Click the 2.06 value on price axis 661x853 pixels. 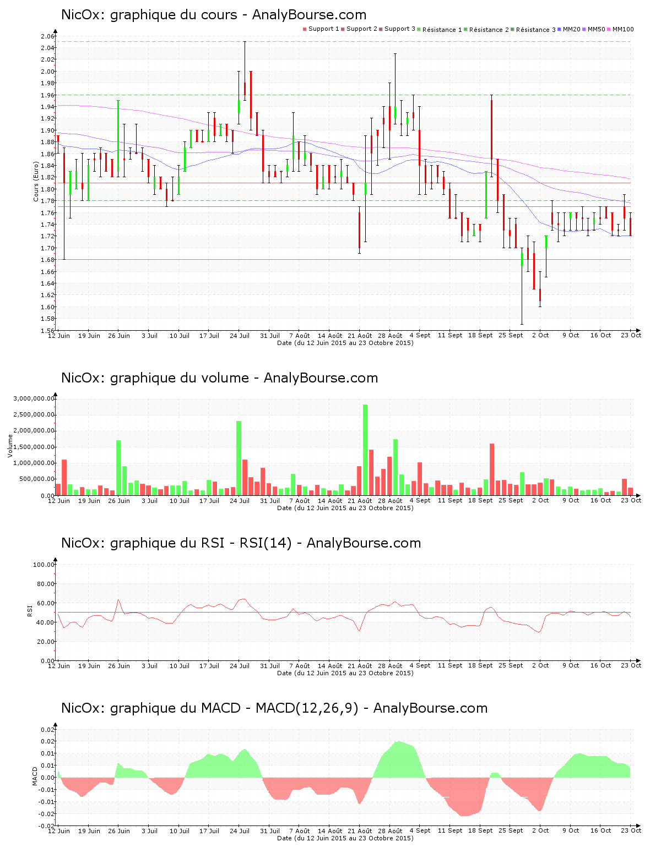(47, 36)
